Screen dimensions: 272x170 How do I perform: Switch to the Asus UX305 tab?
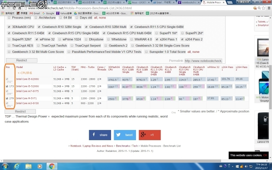pos(139,2)
